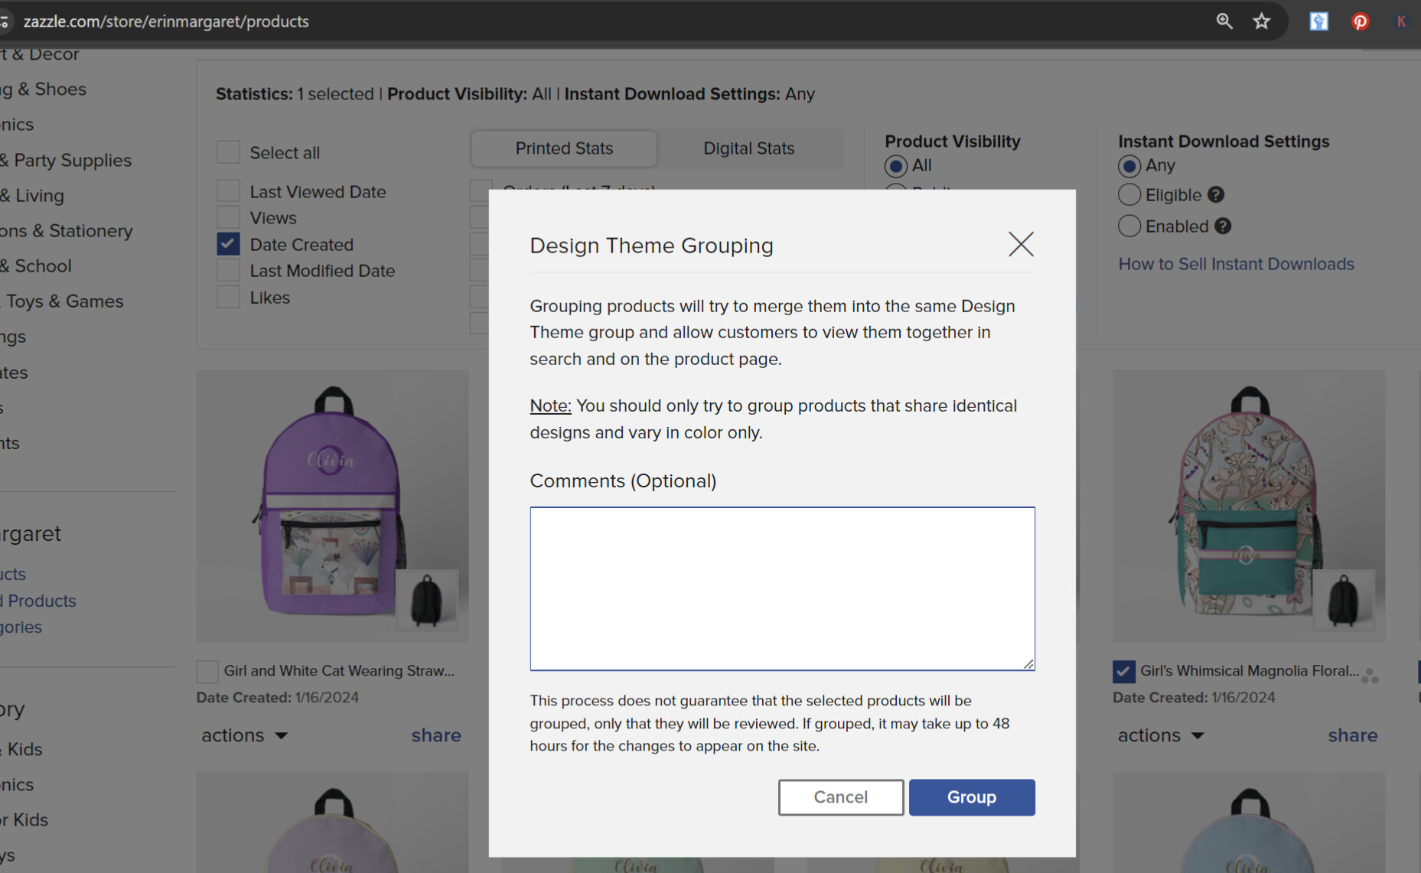Uncheck the Date Created checkbox
Viewport: 1421px width, 873px height.
click(x=228, y=244)
